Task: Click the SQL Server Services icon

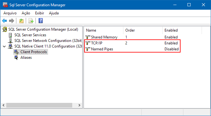Action: (10, 35)
